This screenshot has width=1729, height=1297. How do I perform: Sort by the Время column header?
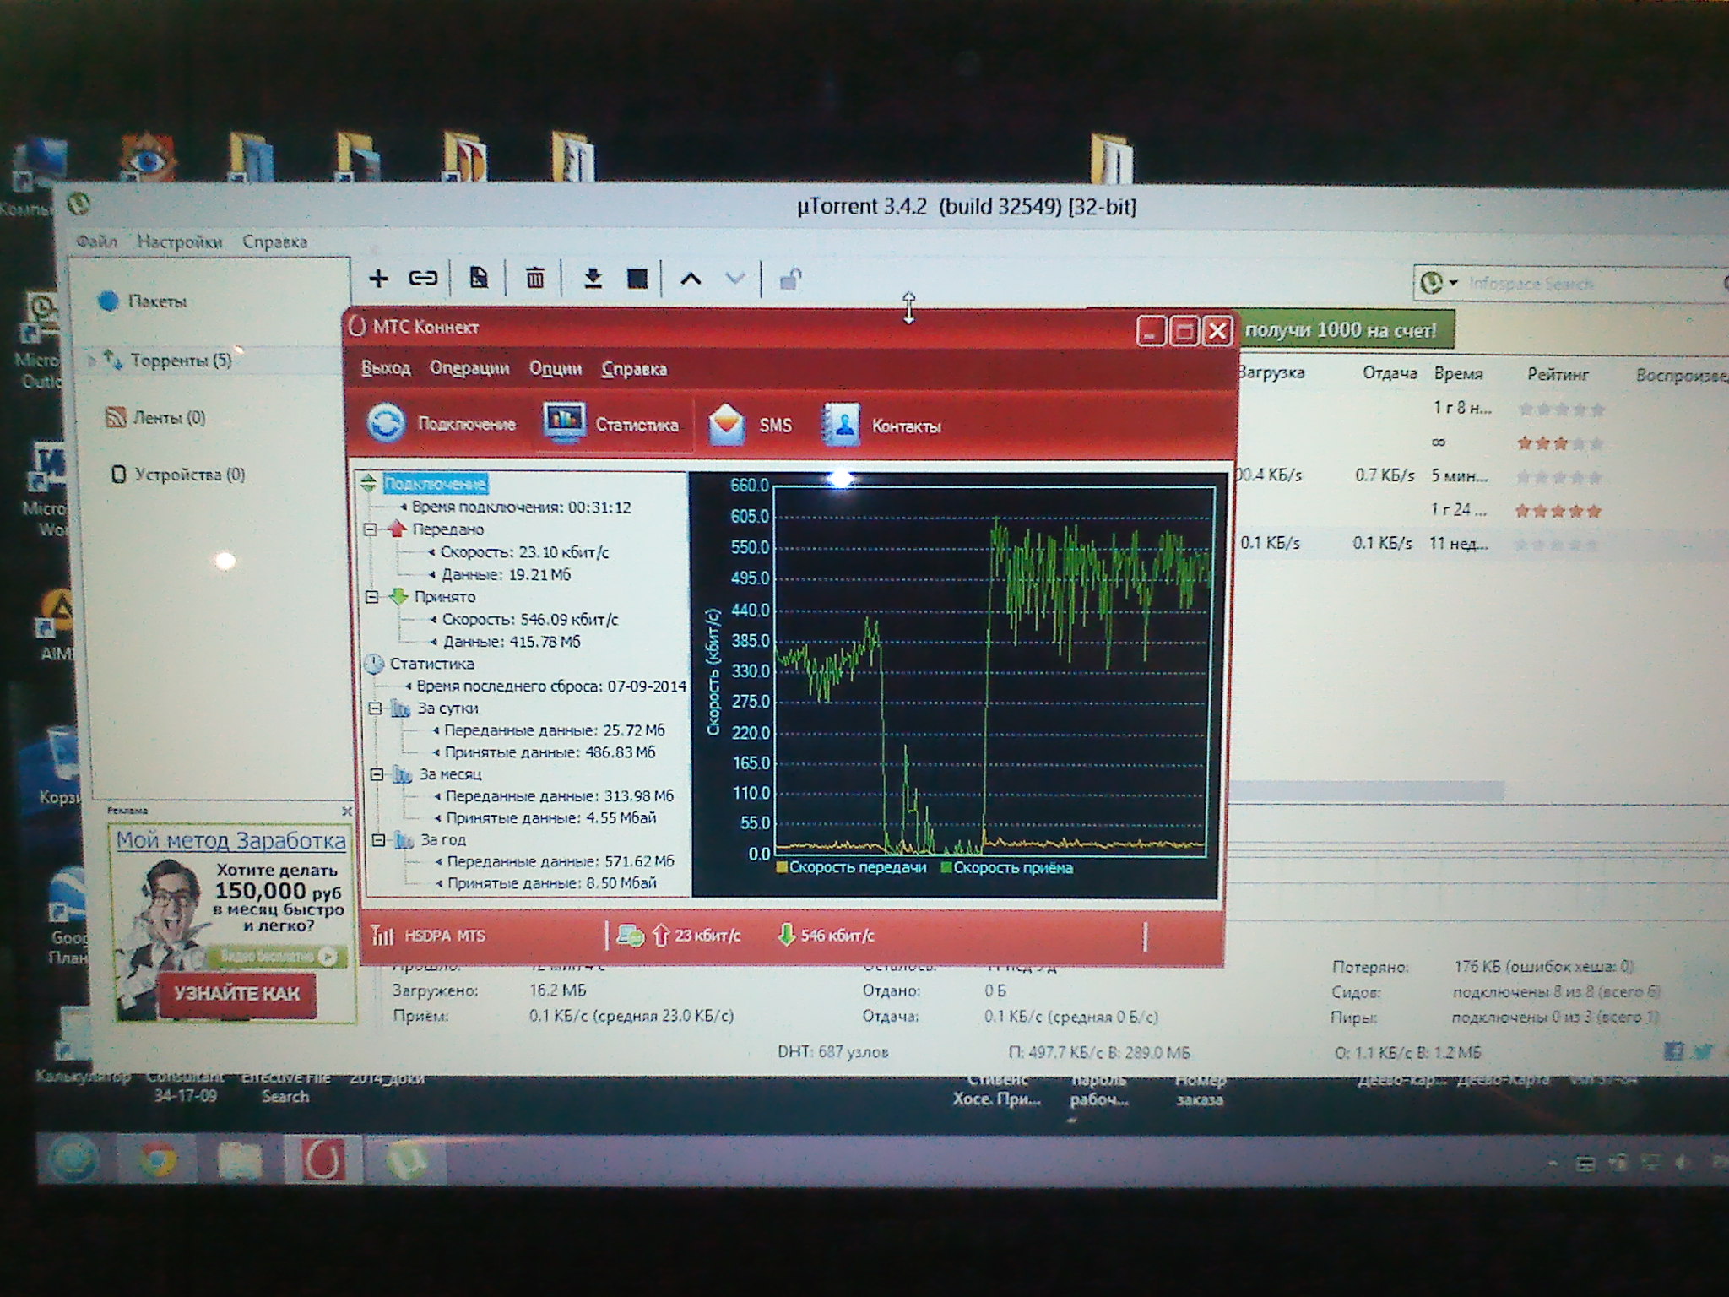[1458, 373]
